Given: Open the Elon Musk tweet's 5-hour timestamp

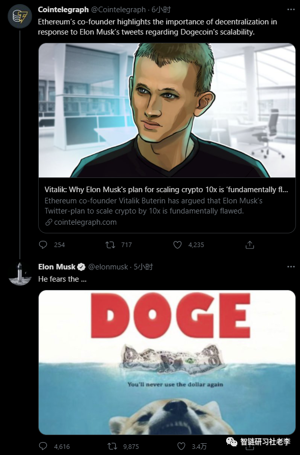Looking at the screenshot, I should 143,267.
